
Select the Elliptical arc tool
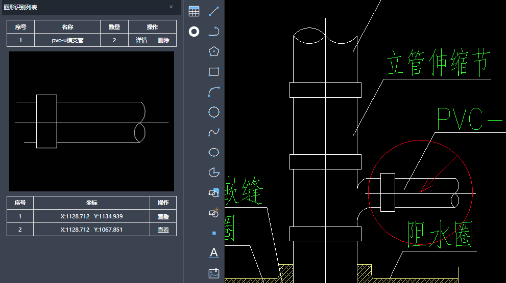[214, 173]
